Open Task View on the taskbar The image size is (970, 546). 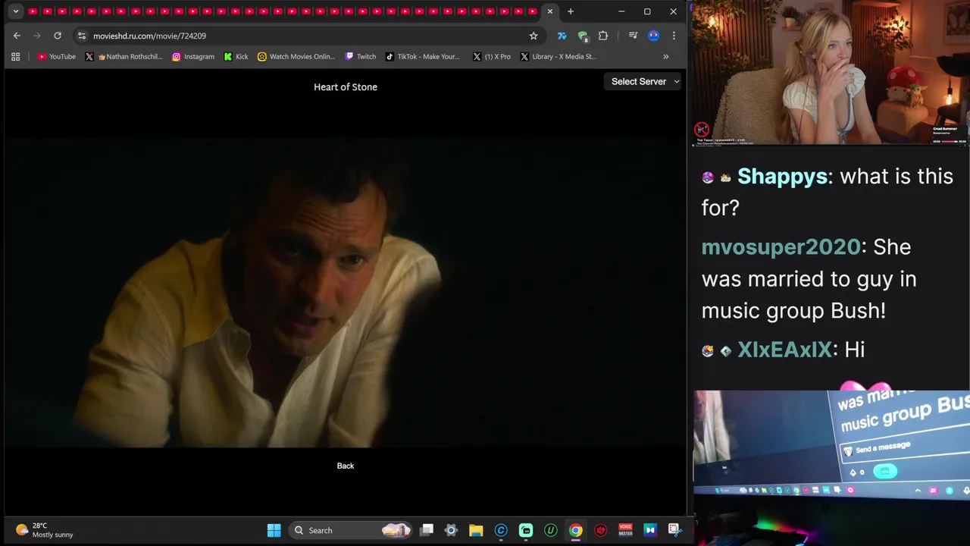click(x=427, y=530)
